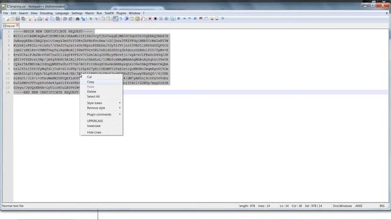Screen dimensions: 391x220
Task: Expand the Style token submenu
Action: pyautogui.click(x=101, y=103)
